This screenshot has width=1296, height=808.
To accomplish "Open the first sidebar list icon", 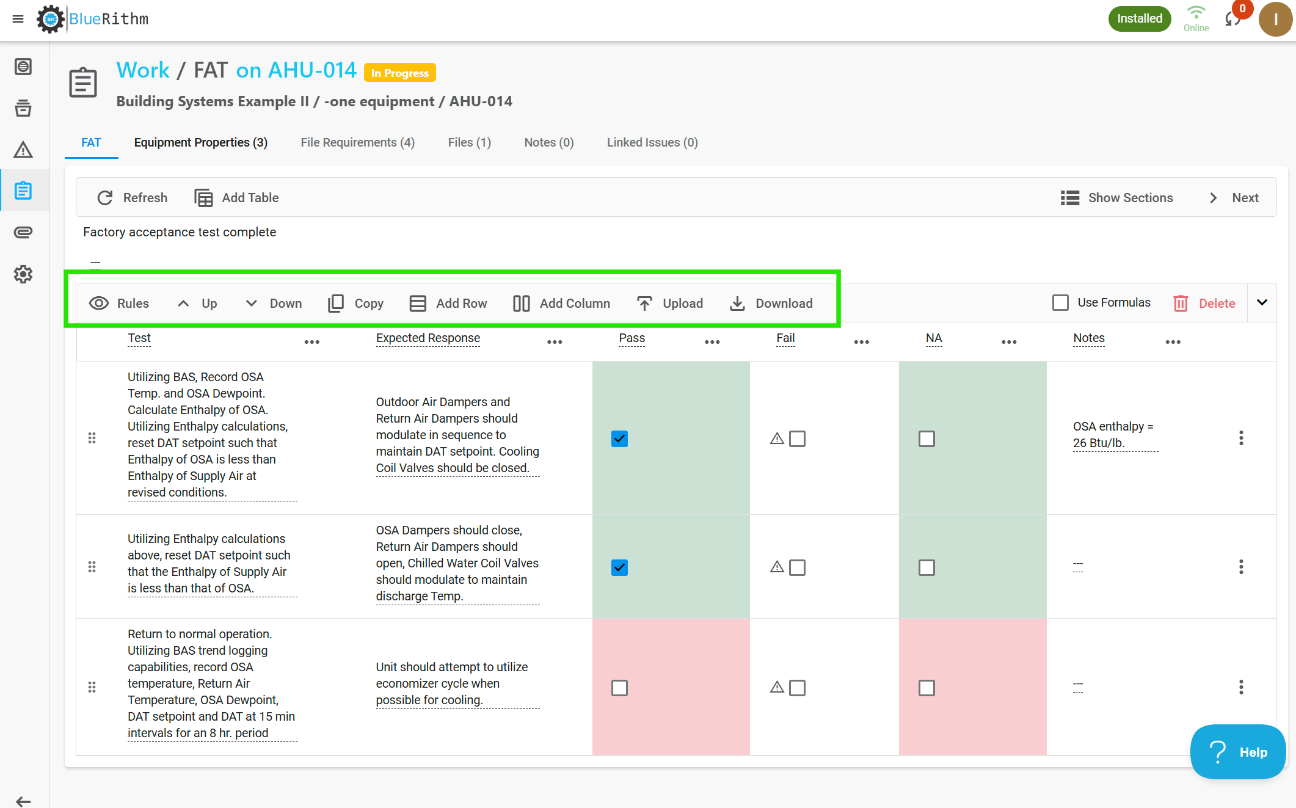I will pyautogui.click(x=23, y=67).
